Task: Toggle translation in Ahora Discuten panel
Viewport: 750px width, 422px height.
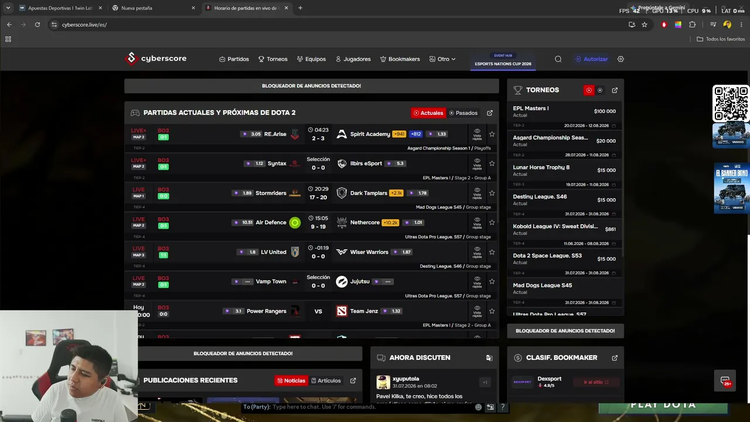Action: coord(489,358)
